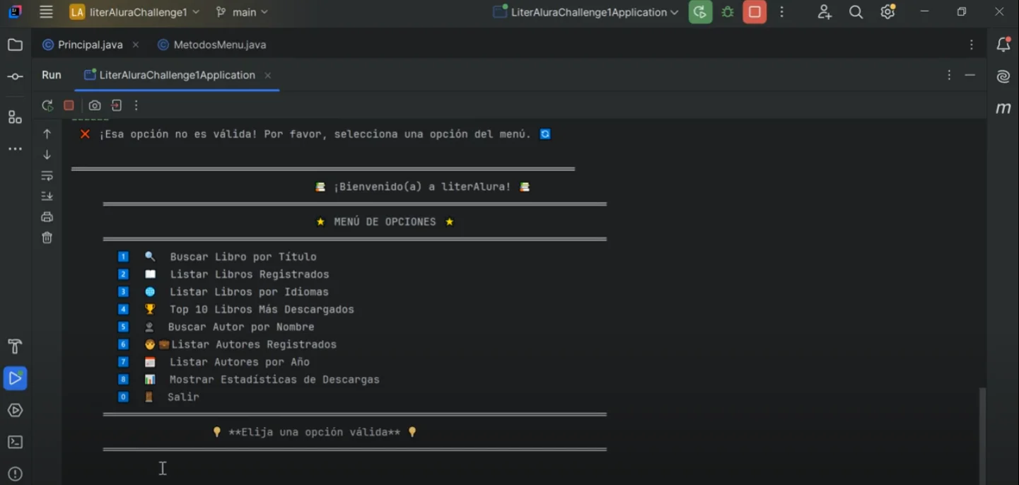Toggle scroll to end of console
1019x485 pixels.
pos(47,196)
